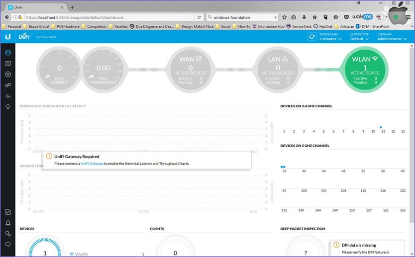
Task: Open the Firefox hamburger menu
Action: pyautogui.click(x=408, y=17)
